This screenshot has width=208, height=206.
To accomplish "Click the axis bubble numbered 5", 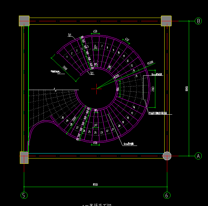I will 24,195.
